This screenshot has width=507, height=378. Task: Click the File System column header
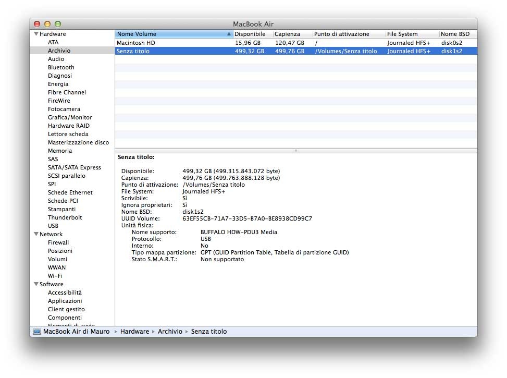[x=402, y=34]
